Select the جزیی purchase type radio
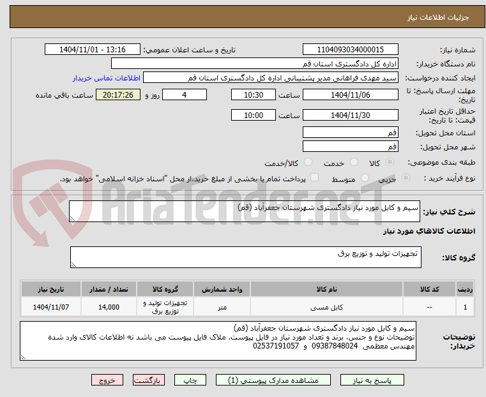Image resolution: width=486 pixels, height=397 pixels. tap(406, 177)
